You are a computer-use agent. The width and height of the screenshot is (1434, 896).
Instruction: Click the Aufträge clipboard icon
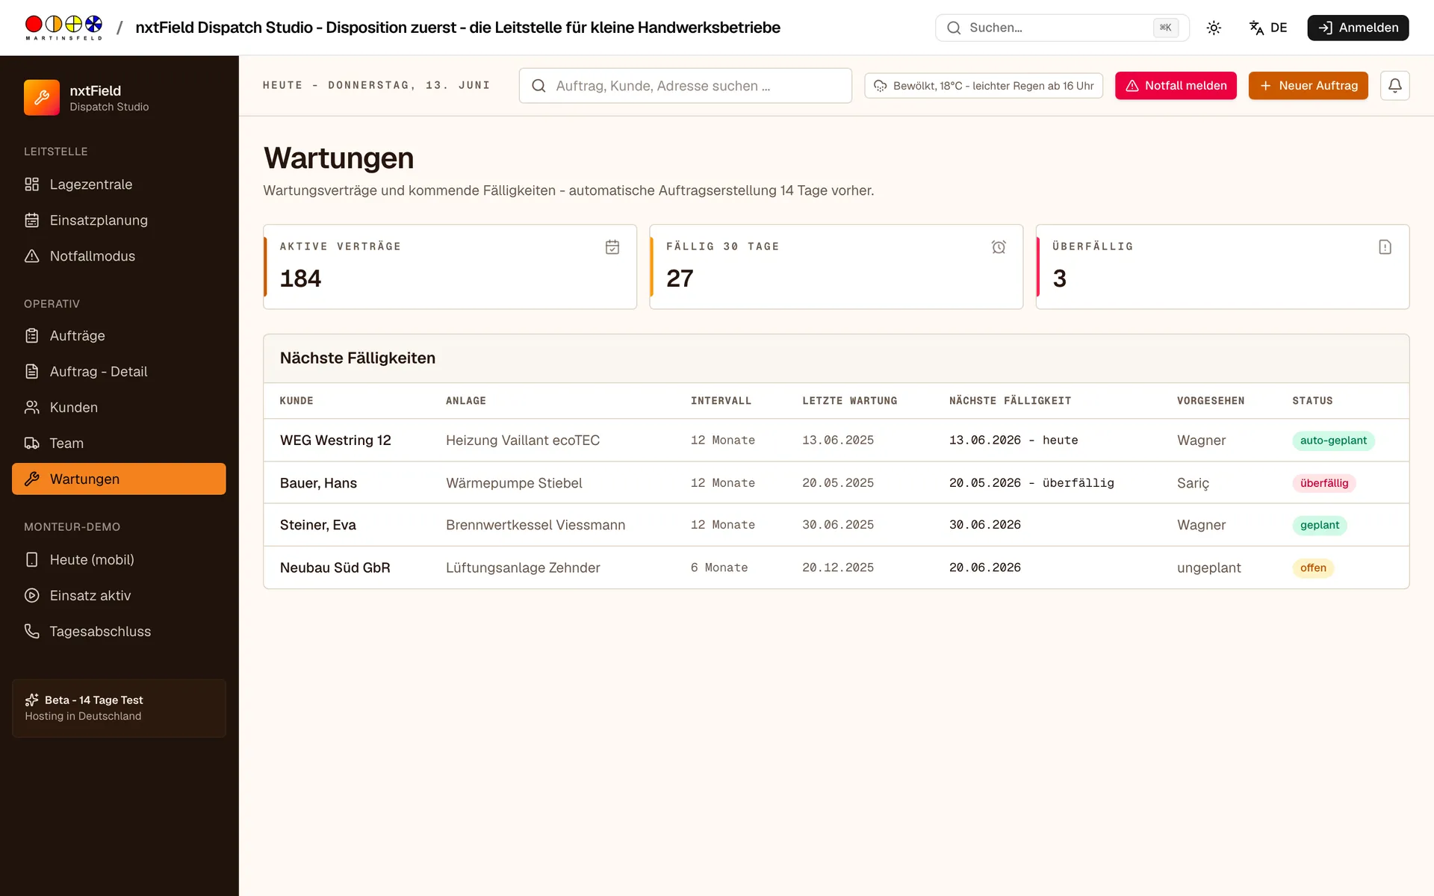click(31, 336)
